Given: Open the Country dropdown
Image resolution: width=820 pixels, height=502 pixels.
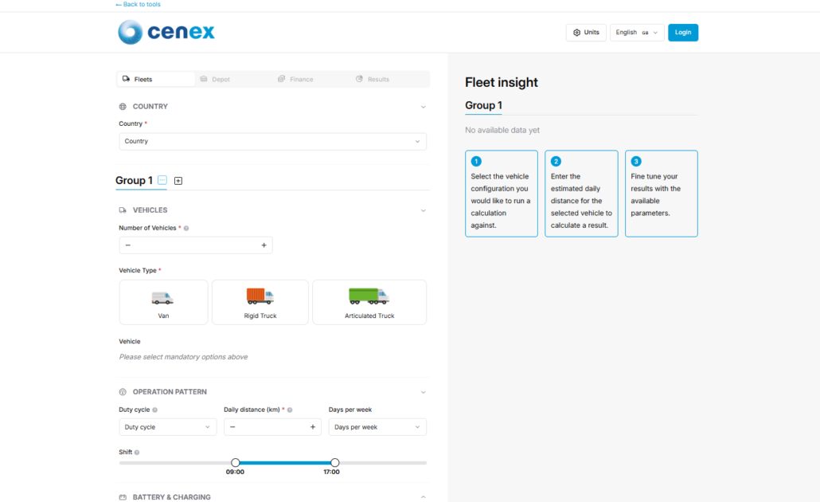Looking at the screenshot, I should tap(272, 141).
